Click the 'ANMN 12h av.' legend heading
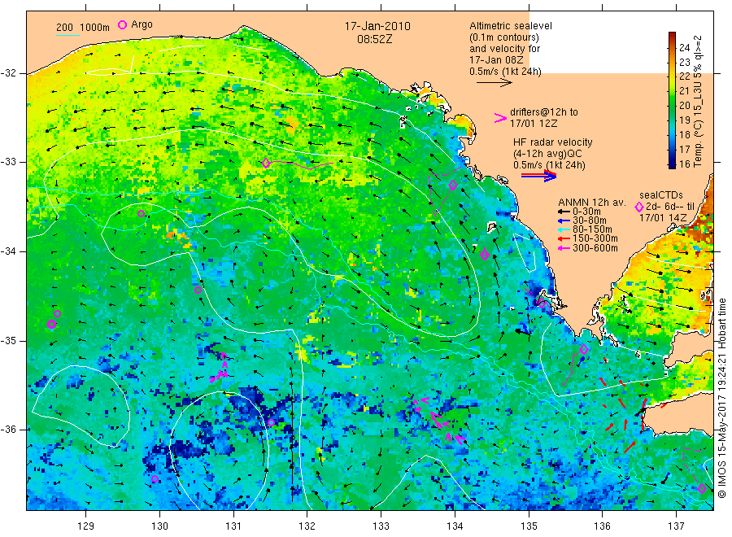The image size is (732, 537). [592, 203]
